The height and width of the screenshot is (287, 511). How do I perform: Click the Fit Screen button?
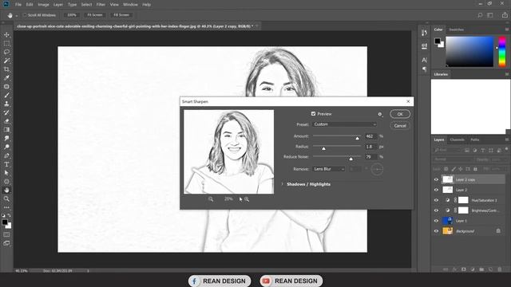(95, 15)
